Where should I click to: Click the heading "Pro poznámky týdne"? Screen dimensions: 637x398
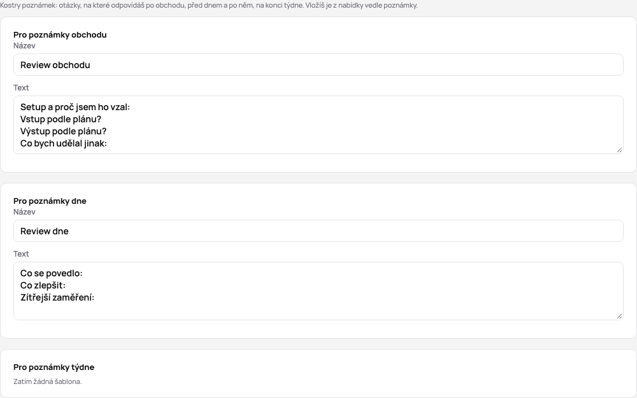pyautogui.click(x=54, y=367)
